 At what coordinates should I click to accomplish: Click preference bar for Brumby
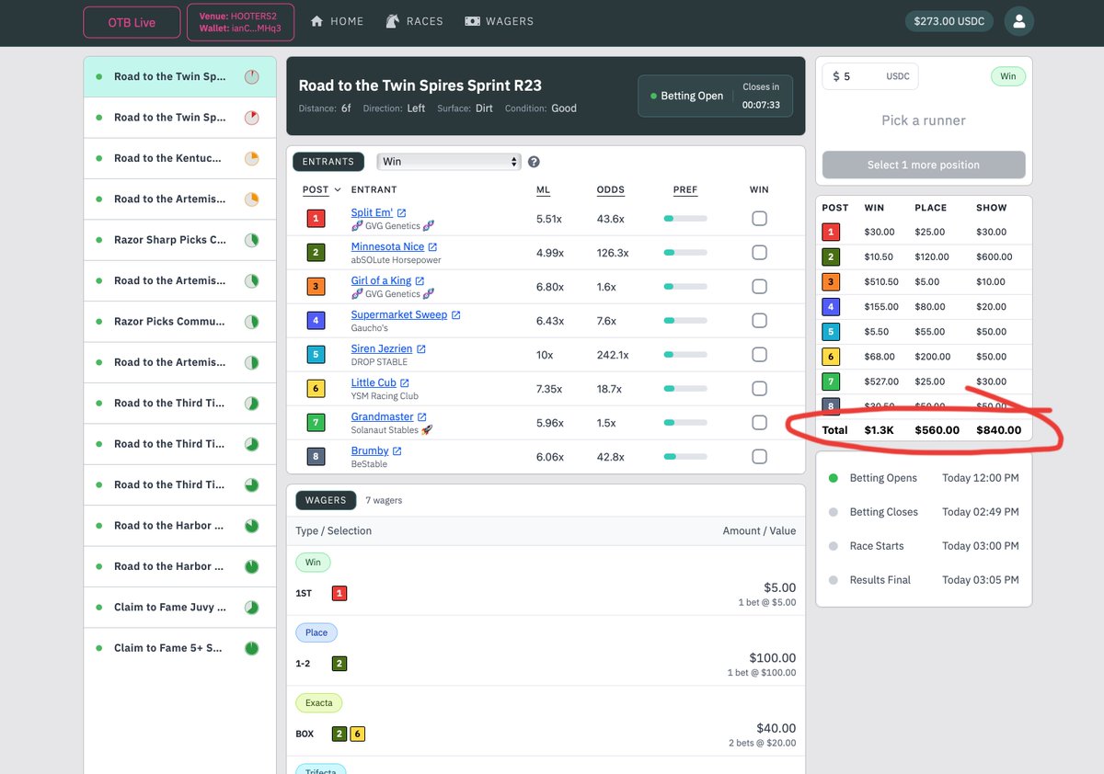click(685, 457)
